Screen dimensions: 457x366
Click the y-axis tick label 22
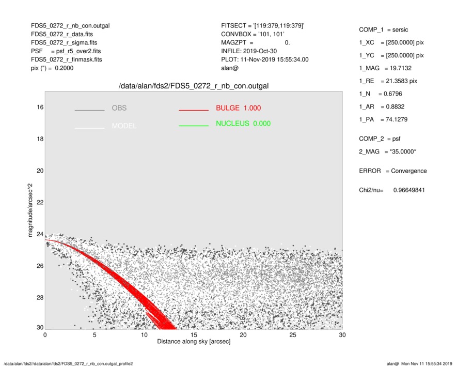pos(40,203)
